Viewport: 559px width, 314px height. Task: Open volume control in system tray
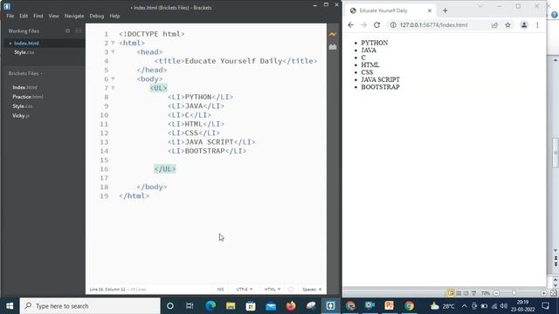(503, 306)
